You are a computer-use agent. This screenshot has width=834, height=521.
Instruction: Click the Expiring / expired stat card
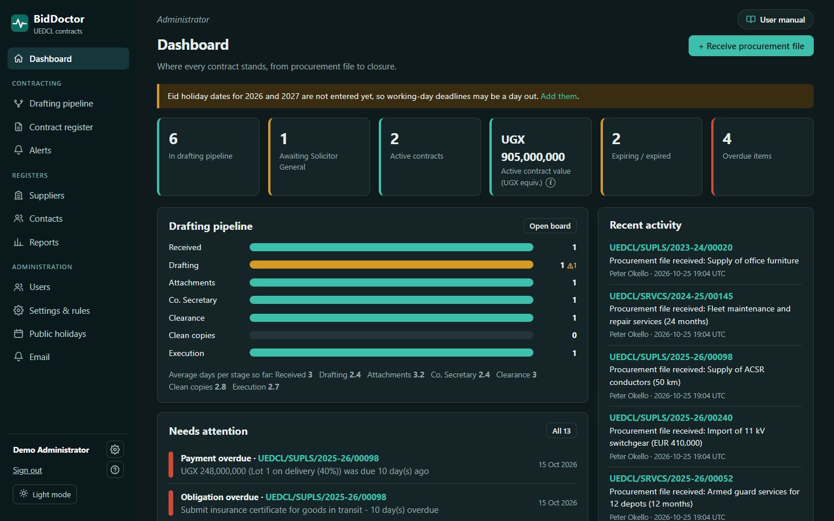coord(652,157)
